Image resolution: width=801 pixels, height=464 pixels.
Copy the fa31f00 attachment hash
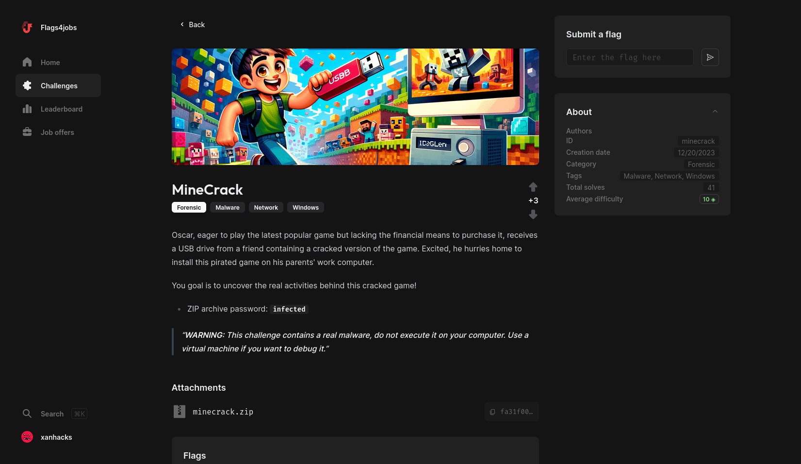click(512, 412)
